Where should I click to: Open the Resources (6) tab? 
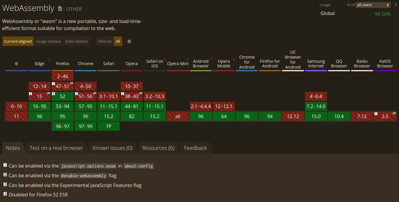pos(158,148)
